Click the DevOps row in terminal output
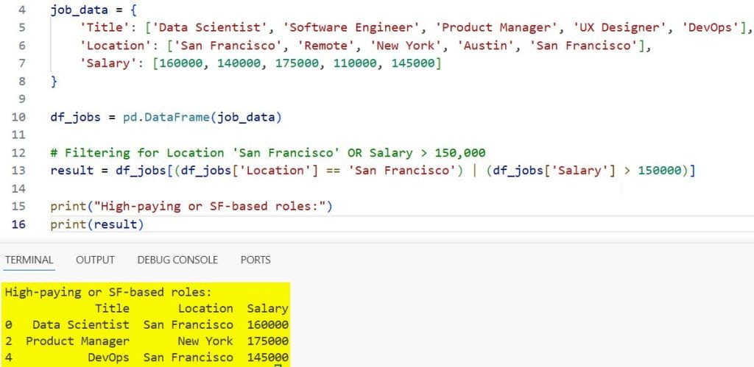Viewport: 754px width, 367px height. [147, 357]
